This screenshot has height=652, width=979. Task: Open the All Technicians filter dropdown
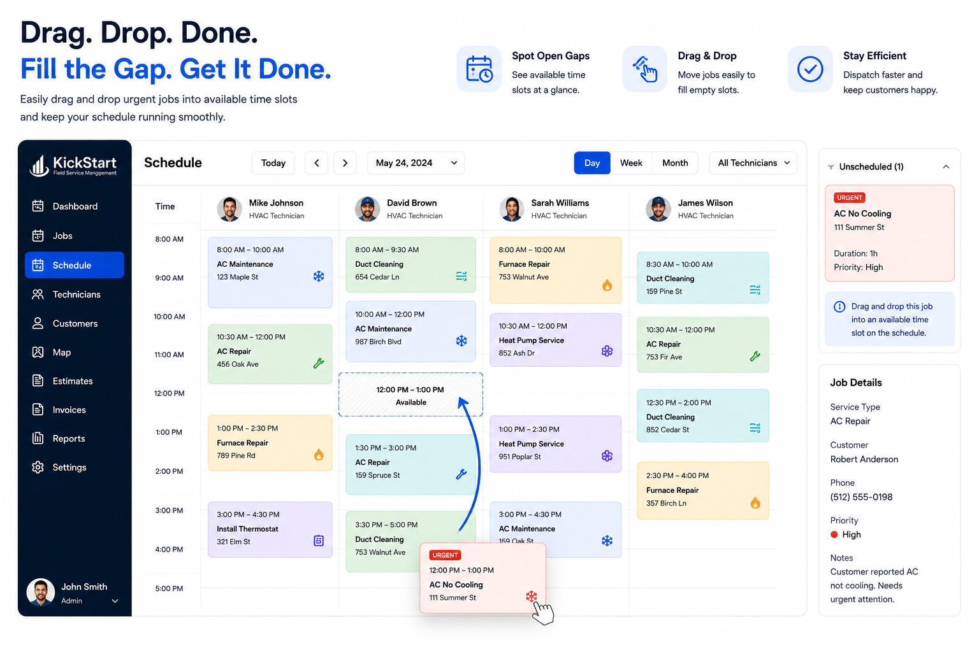pos(753,163)
